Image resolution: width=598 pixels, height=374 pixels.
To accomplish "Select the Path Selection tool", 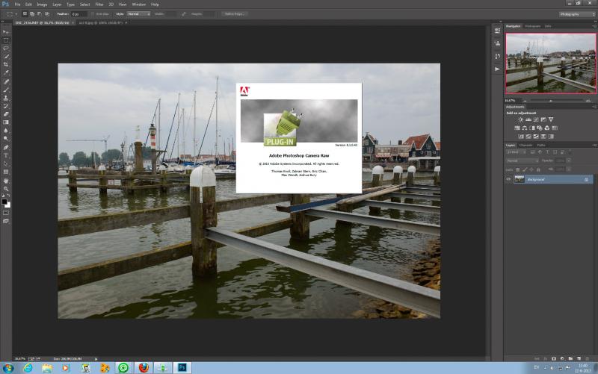I will coord(6,163).
